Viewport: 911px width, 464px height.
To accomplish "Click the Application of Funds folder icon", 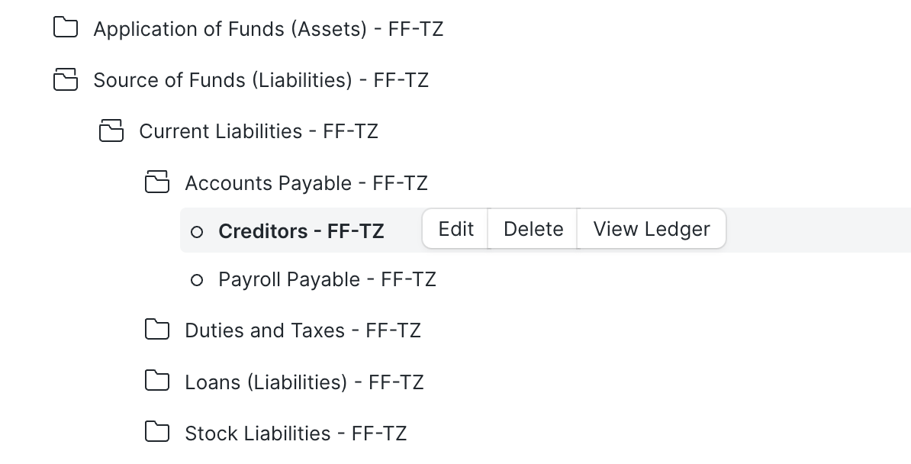I will click(66, 27).
